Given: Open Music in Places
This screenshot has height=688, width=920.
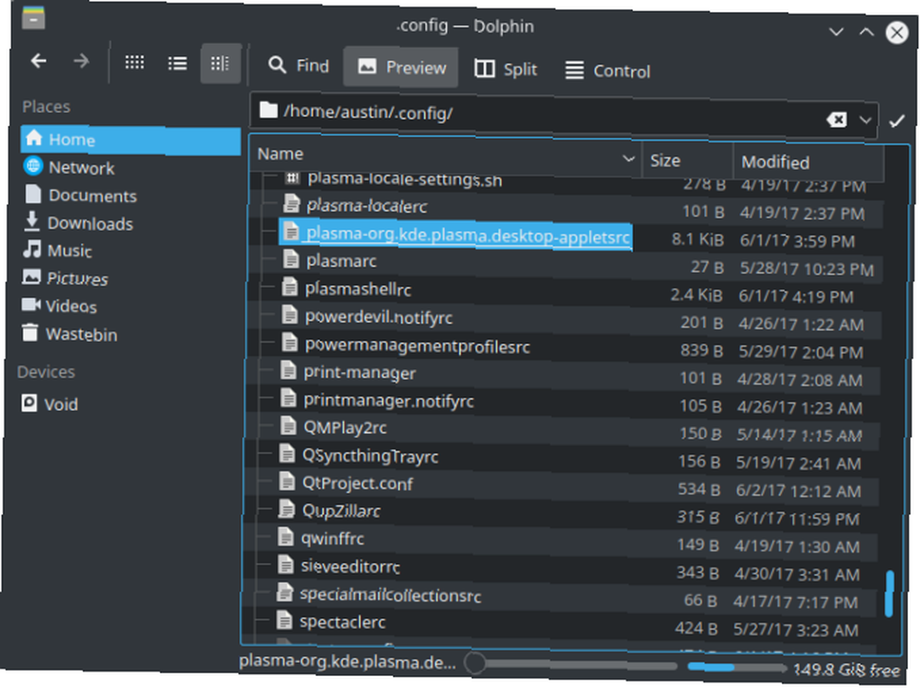Looking at the screenshot, I should (57, 250).
